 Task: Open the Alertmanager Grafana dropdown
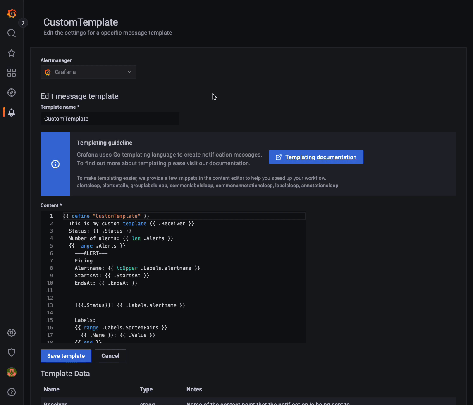coord(88,72)
